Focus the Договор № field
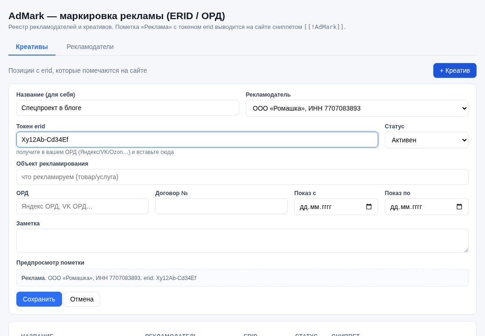Screen dimensions: 485x336 pos(222,206)
